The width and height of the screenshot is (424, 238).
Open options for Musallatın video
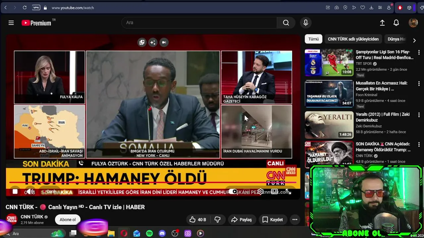(419, 84)
